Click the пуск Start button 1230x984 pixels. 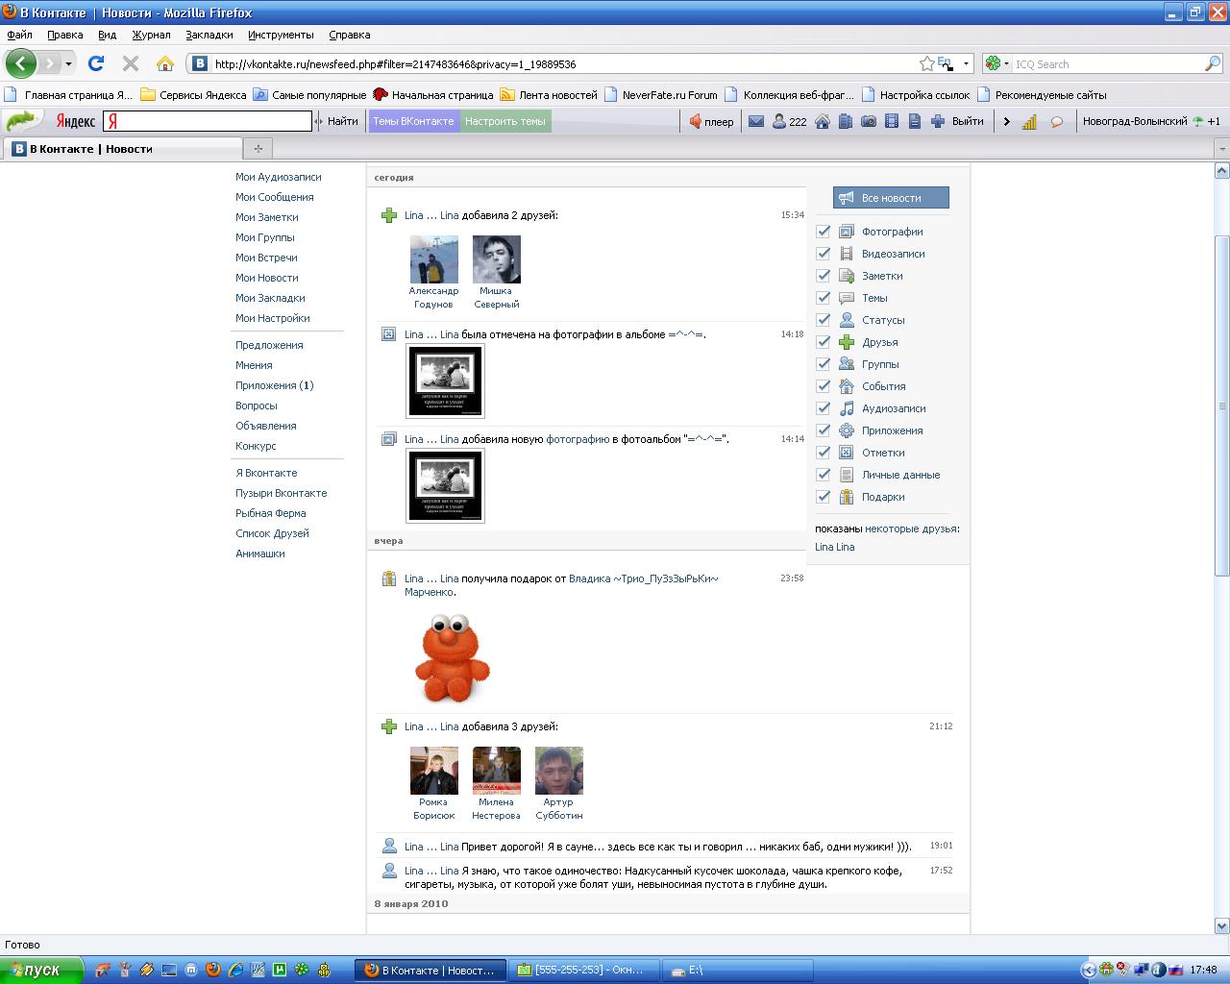[39, 970]
